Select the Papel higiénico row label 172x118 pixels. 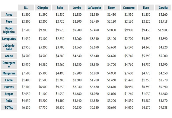tap(9, 30)
